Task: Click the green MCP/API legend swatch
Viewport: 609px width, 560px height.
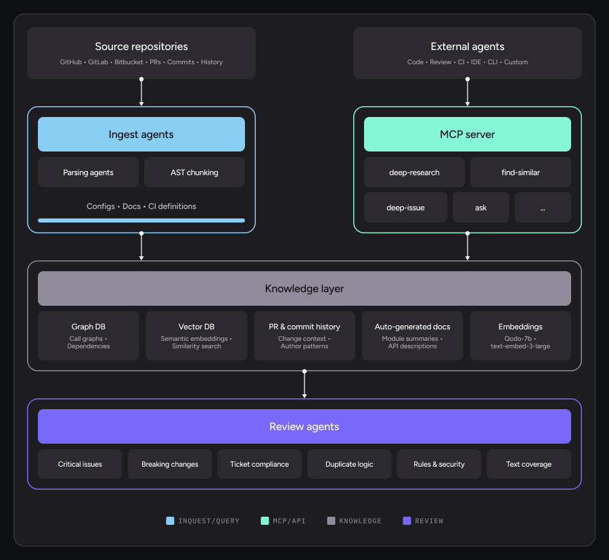Action: tap(265, 521)
